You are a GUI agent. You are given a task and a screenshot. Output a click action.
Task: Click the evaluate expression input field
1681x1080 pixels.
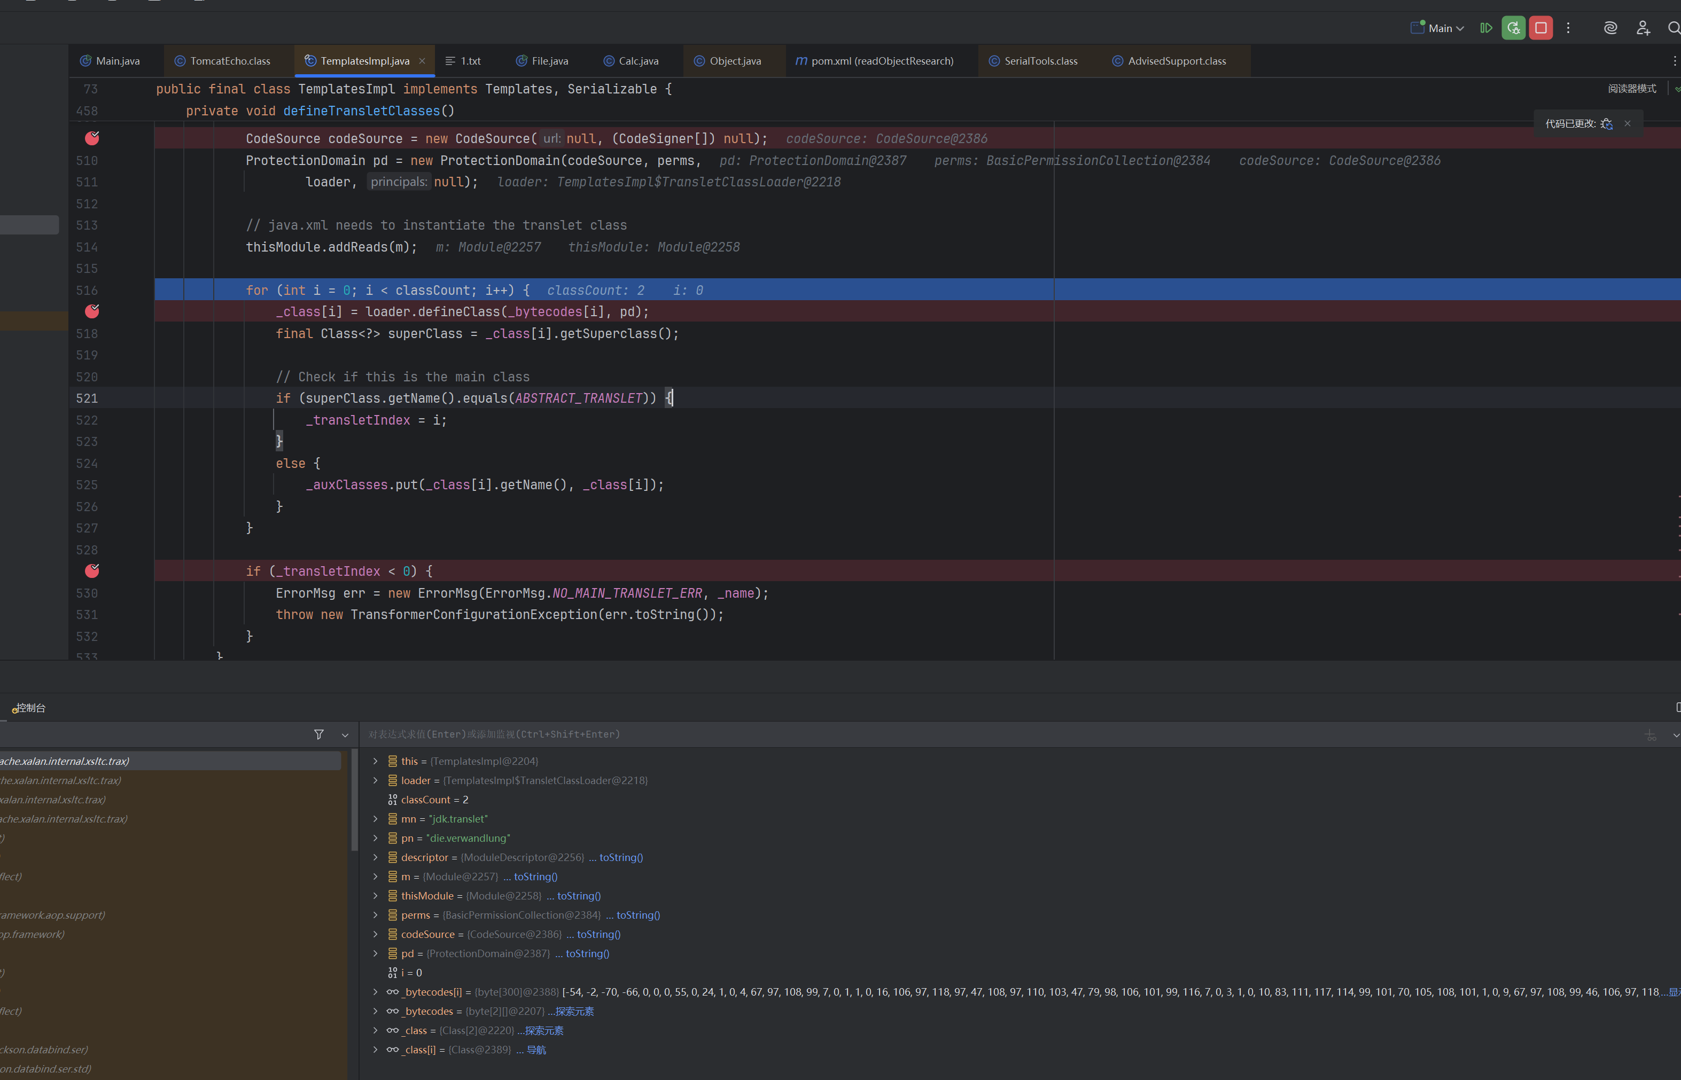842,734
